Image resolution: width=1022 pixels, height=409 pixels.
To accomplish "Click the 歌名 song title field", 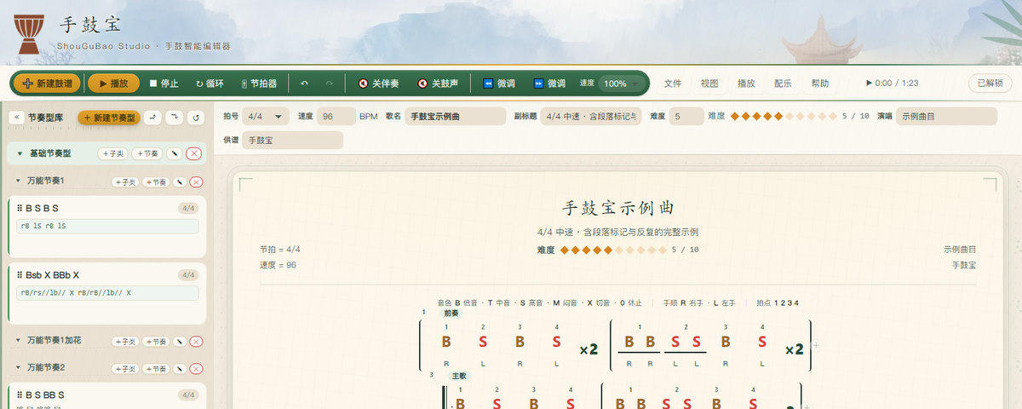I will coord(456,116).
